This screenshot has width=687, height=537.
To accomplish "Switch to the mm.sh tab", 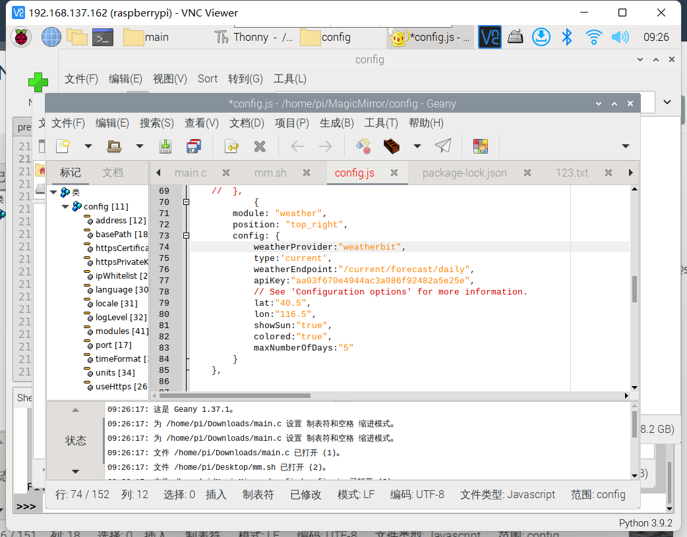I will 270,173.
